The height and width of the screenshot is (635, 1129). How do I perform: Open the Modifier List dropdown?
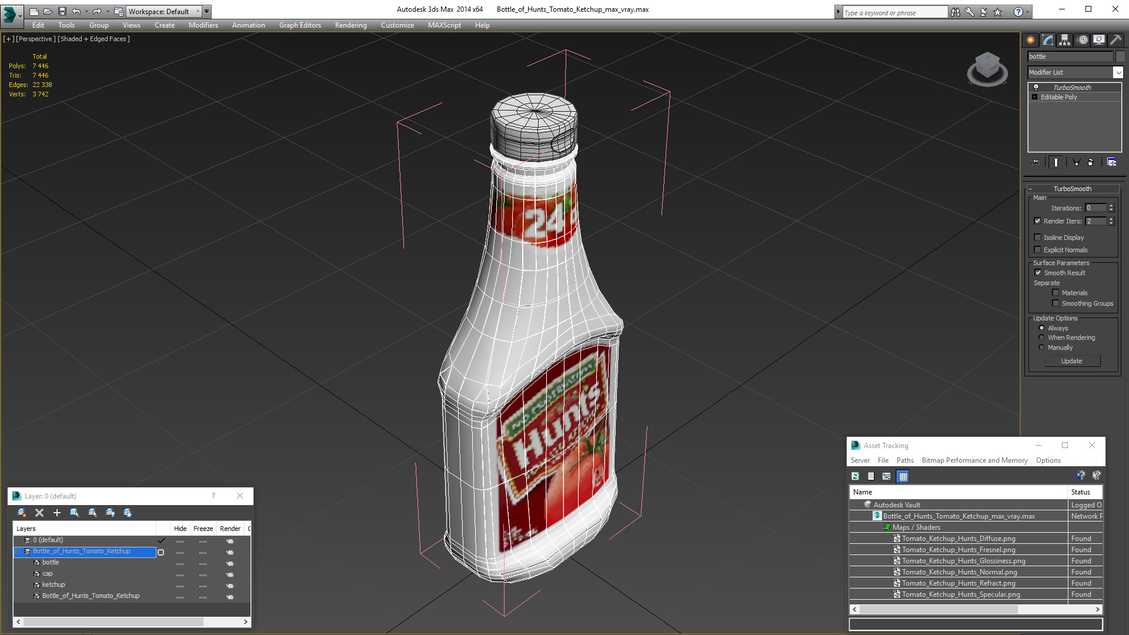[1118, 72]
